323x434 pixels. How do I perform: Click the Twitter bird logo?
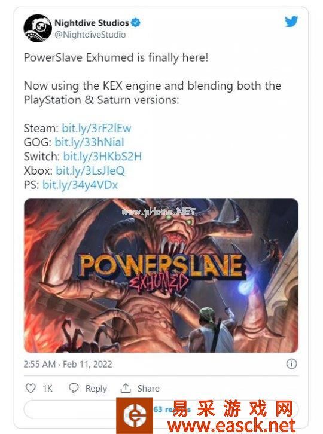click(x=291, y=22)
